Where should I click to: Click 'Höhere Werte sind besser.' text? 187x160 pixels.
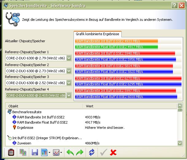(105, 128)
